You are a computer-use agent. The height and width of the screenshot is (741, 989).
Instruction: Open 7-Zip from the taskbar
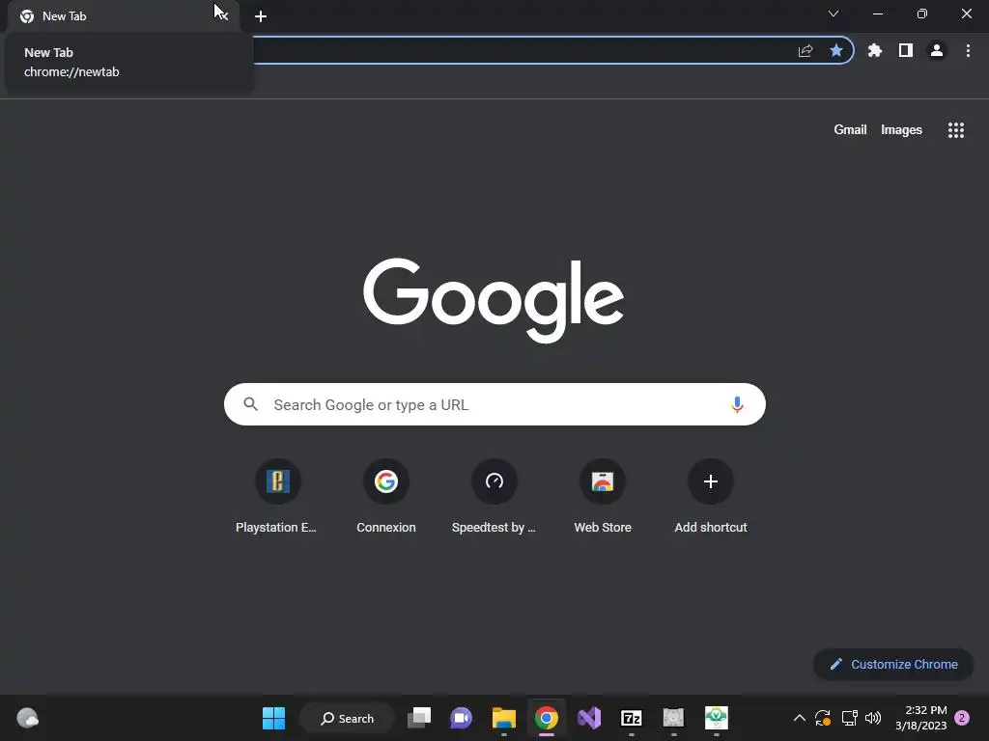pyautogui.click(x=632, y=718)
